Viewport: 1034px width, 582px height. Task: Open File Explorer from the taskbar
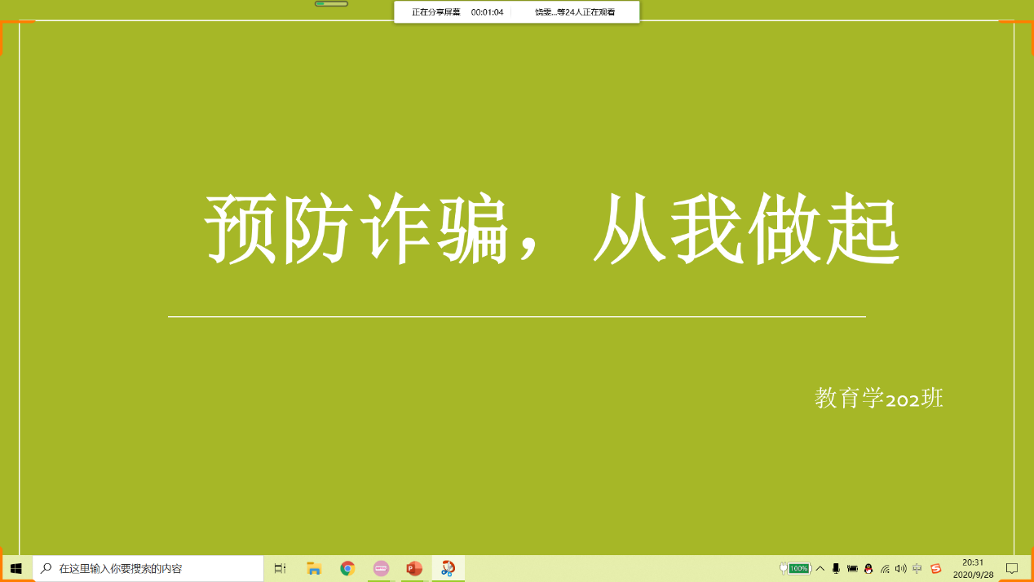(314, 568)
